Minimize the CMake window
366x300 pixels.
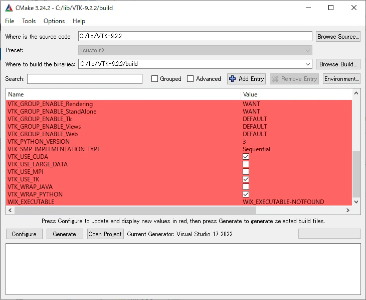(308, 8)
